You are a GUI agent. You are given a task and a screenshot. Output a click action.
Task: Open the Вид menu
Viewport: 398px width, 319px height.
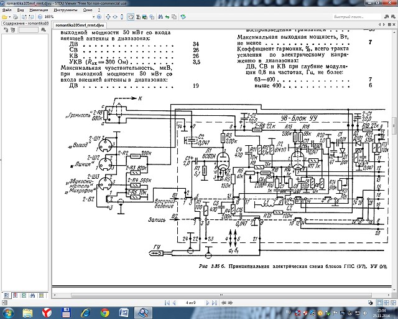[21, 10]
